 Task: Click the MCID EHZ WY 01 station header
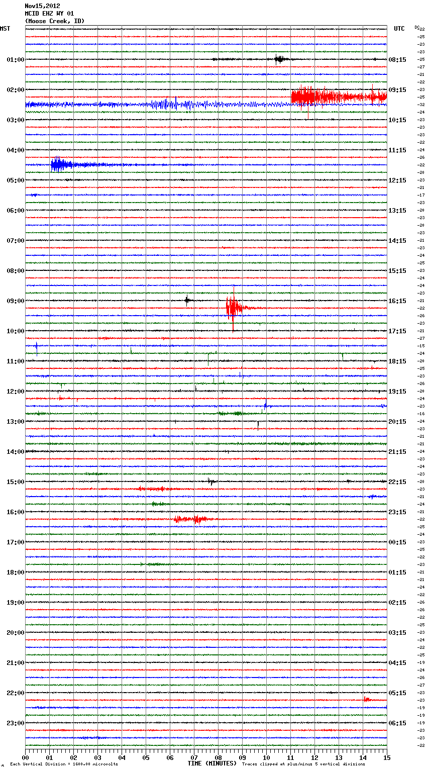[49, 14]
